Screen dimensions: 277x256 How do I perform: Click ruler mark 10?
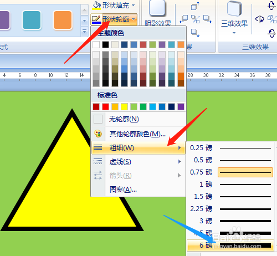pyautogui.click(x=50, y=75)
